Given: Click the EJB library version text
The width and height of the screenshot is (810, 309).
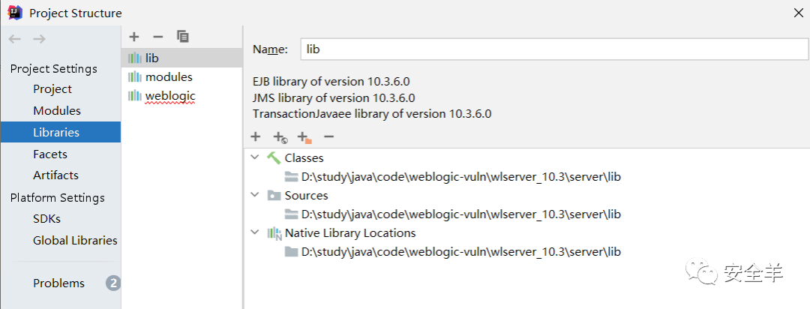Looking at the screenshot, I should [x=331, y=82].
